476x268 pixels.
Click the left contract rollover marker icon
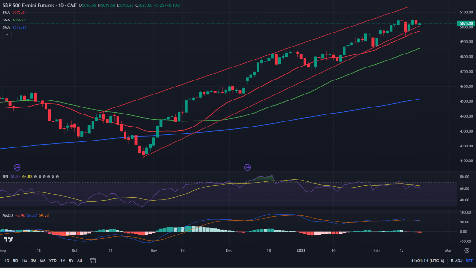[17, 167]
